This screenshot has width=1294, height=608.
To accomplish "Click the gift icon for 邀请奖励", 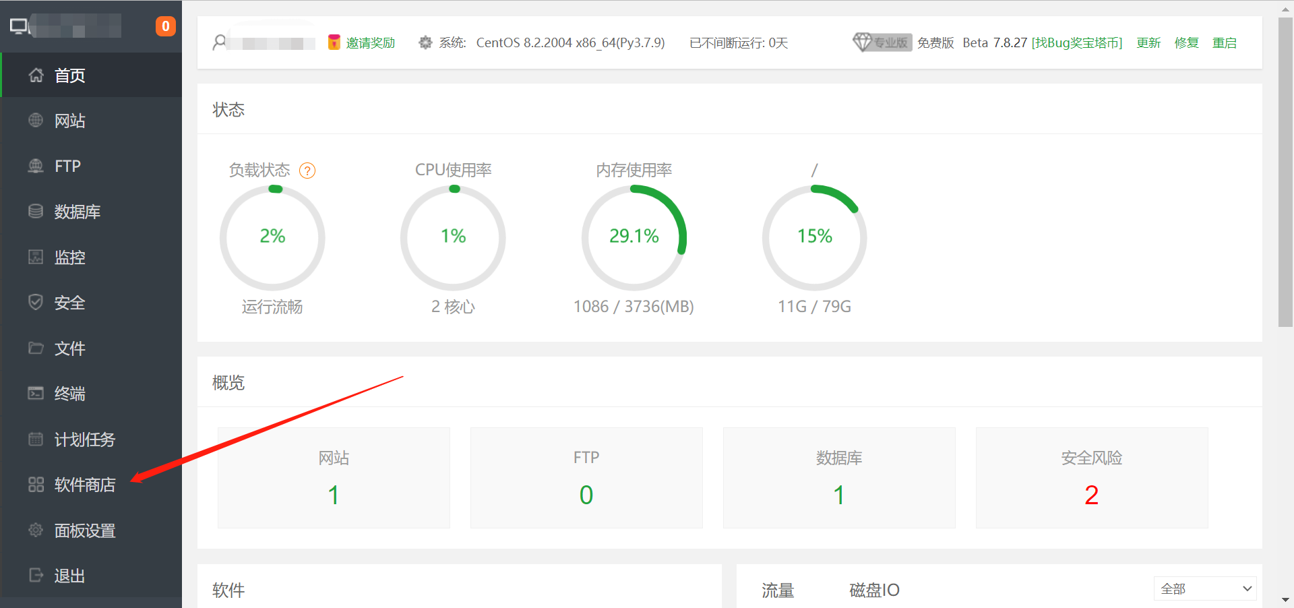I will point(334,42).
